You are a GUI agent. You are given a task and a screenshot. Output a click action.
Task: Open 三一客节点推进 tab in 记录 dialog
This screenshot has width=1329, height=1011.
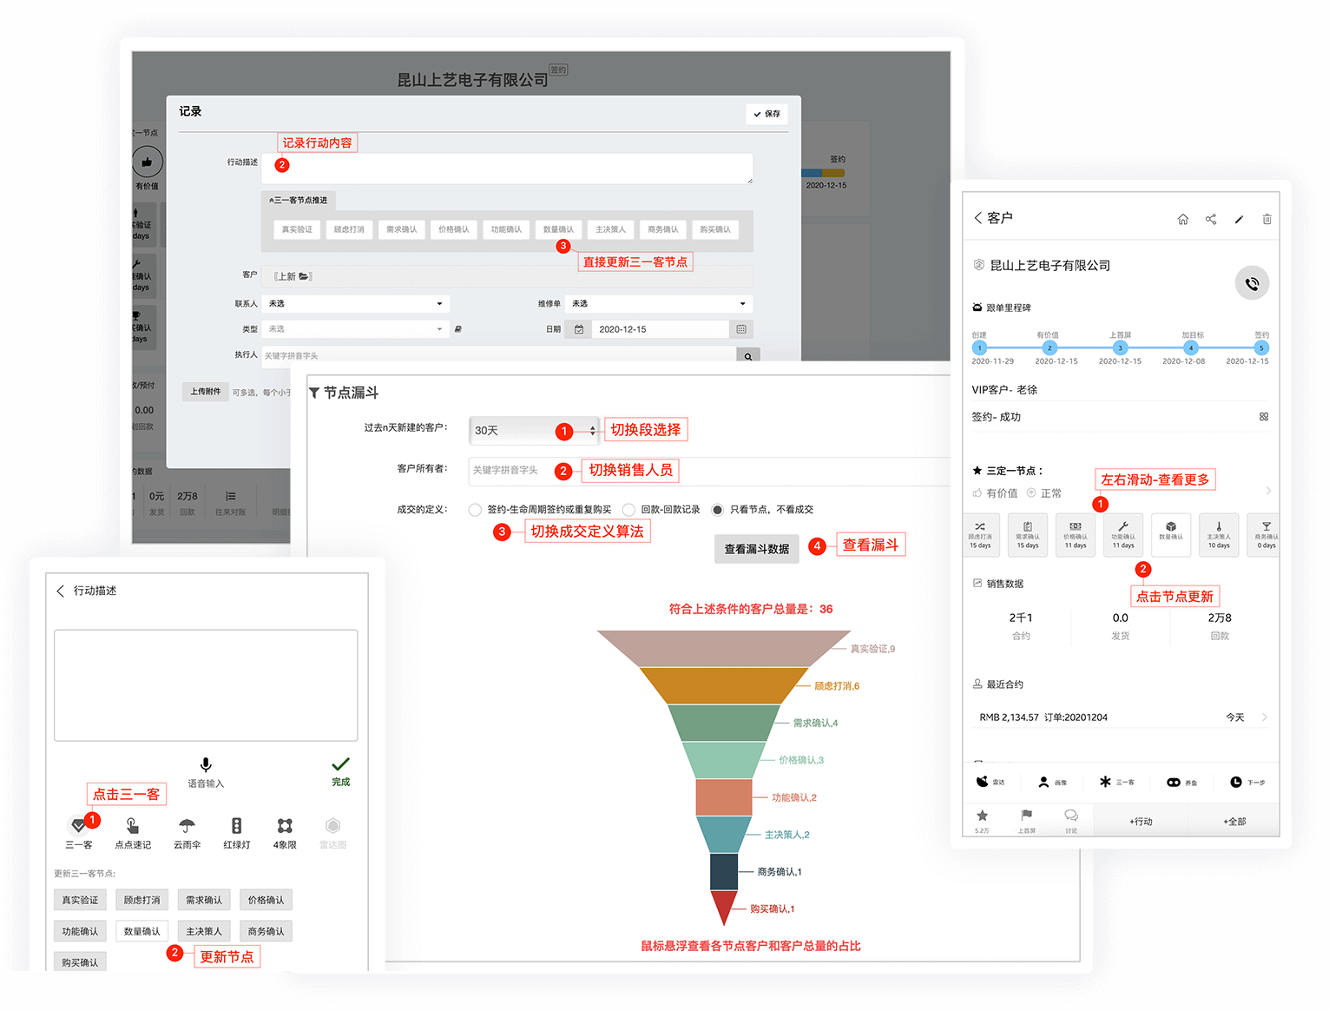(x=299, y=201)
